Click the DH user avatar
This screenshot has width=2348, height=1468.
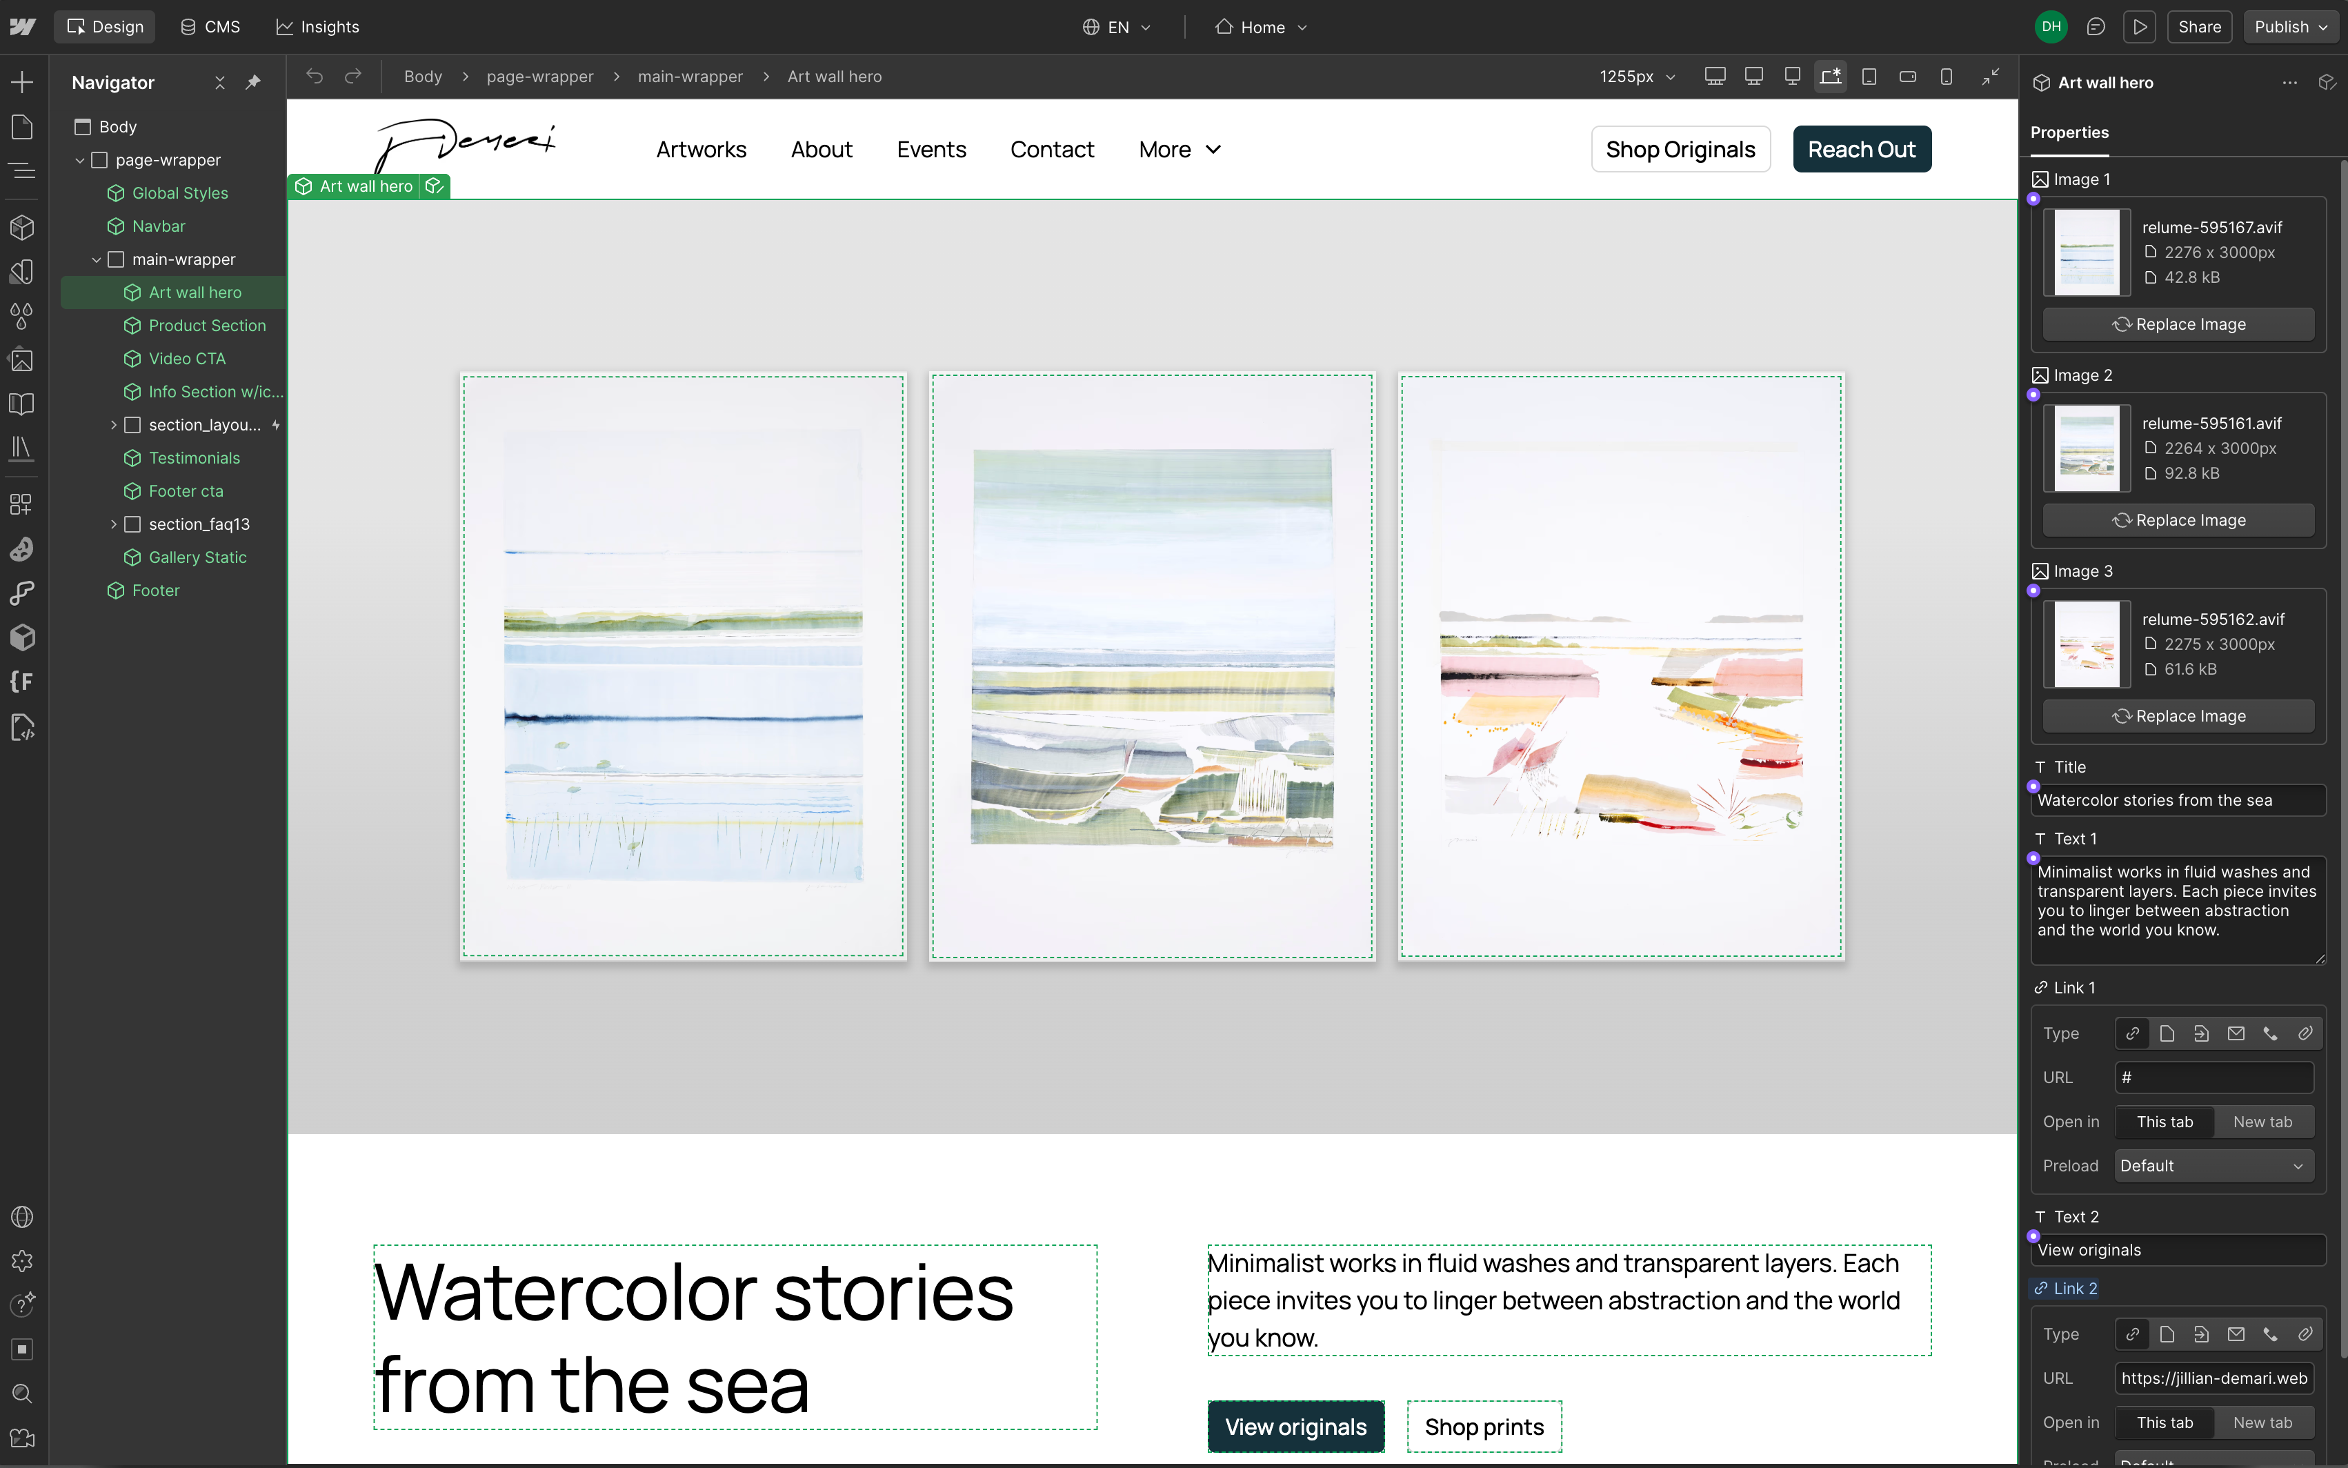(x=2051, y=27)
